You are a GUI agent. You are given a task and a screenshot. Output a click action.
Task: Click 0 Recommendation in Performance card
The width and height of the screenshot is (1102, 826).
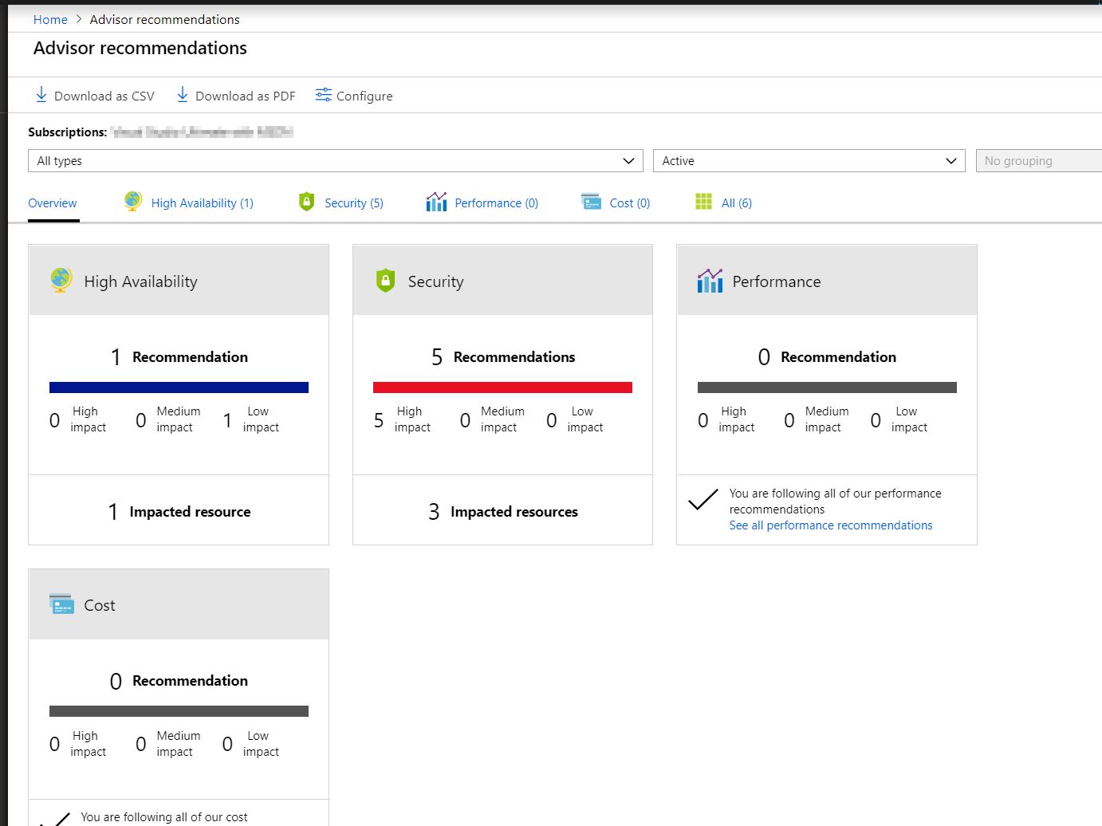click(x=827, y=357)
